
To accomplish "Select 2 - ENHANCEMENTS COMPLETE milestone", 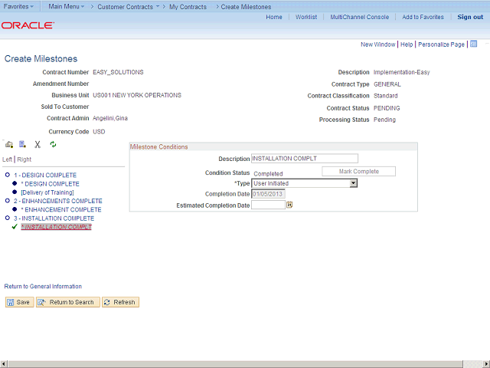I will point(58,201).
